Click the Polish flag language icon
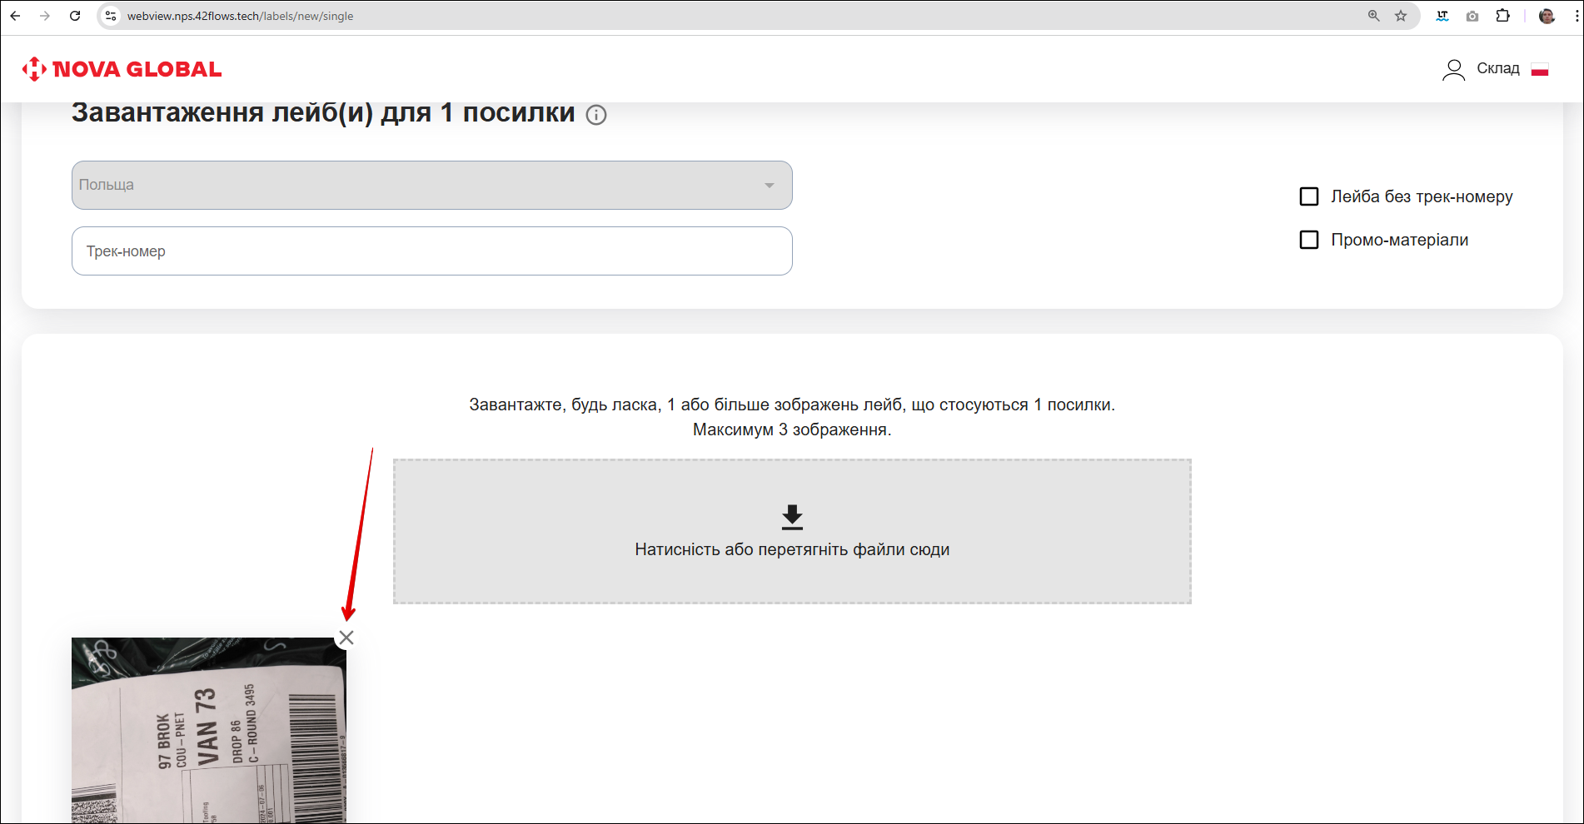The width and height of the screenshot is (1584, 824). [x=1540, y=70]
